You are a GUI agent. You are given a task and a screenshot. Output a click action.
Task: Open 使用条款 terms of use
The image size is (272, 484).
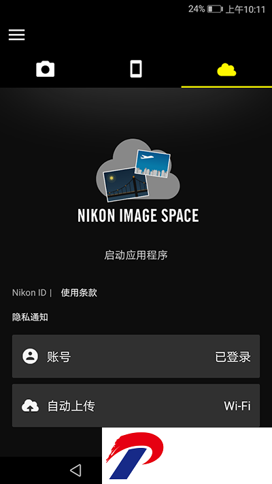point(79,293)
